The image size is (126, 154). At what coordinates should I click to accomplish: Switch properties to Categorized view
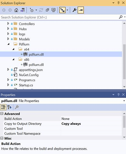tap(3, 107)
